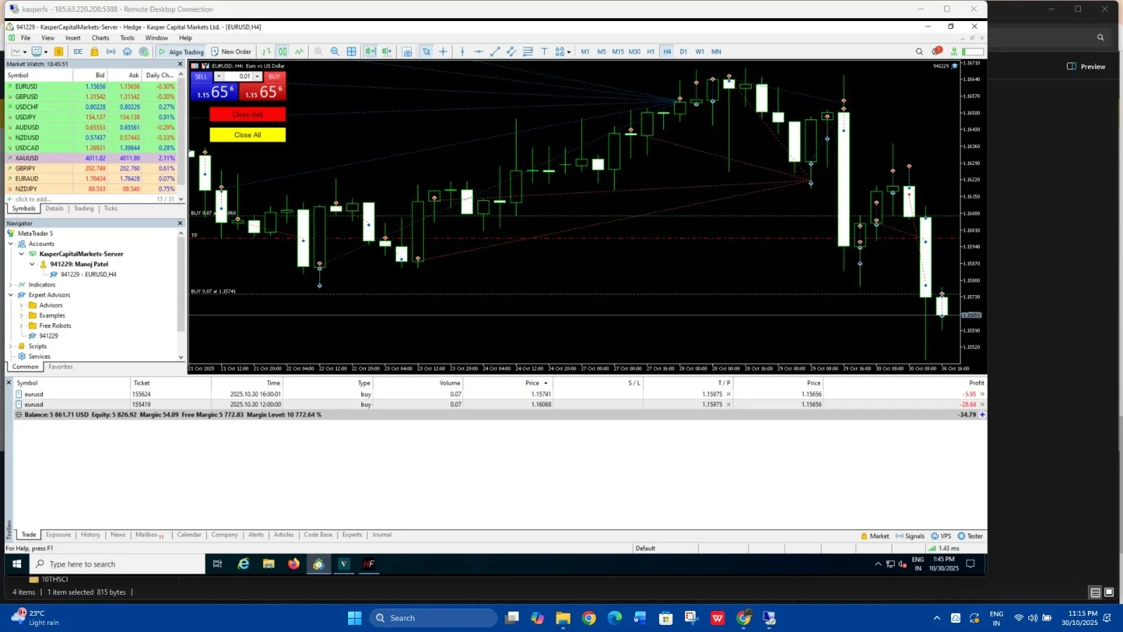
Task: Click the yellow Close All button
Action: 248,135
